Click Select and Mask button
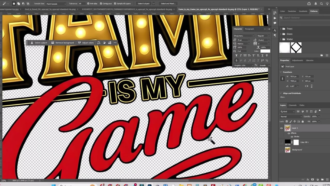Screen dimensions: 330x186 [x=168, y=4]
